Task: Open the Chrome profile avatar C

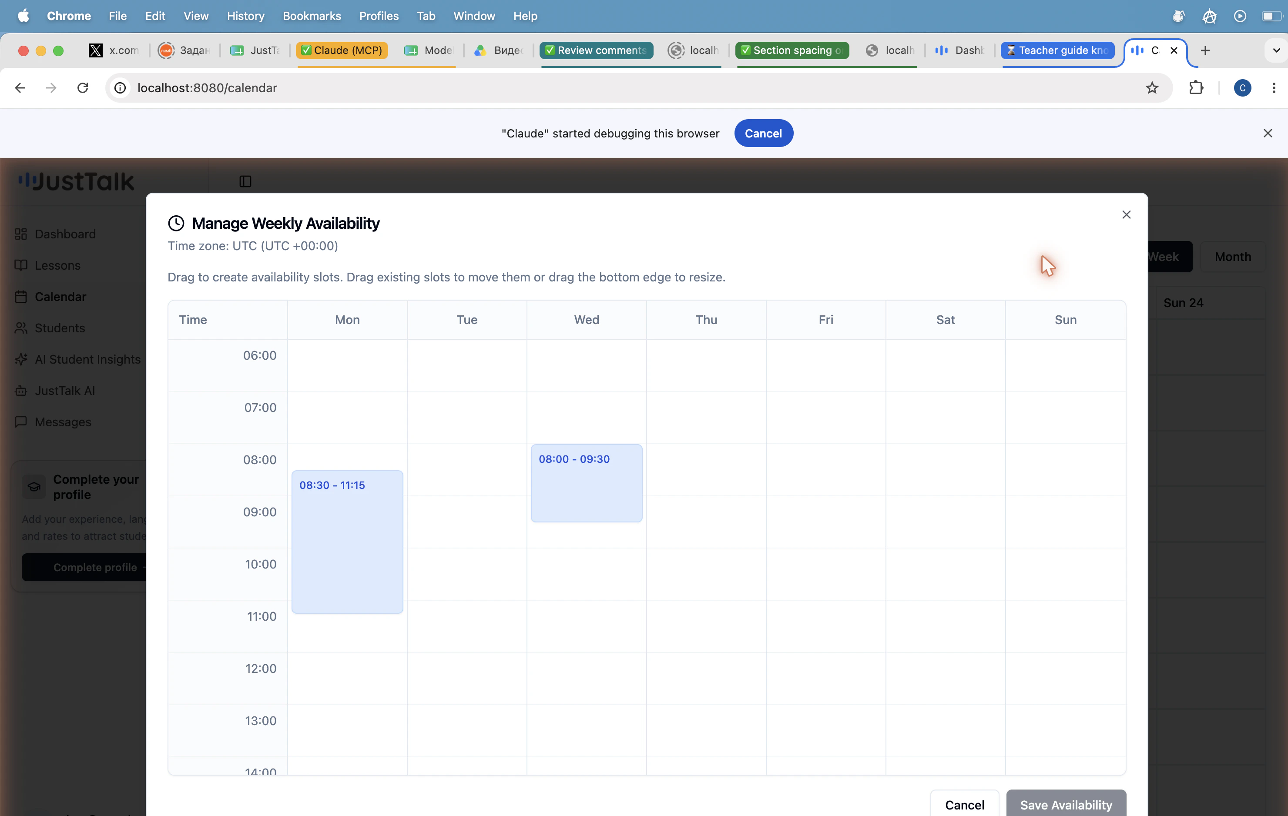Action: (1242, 88)
